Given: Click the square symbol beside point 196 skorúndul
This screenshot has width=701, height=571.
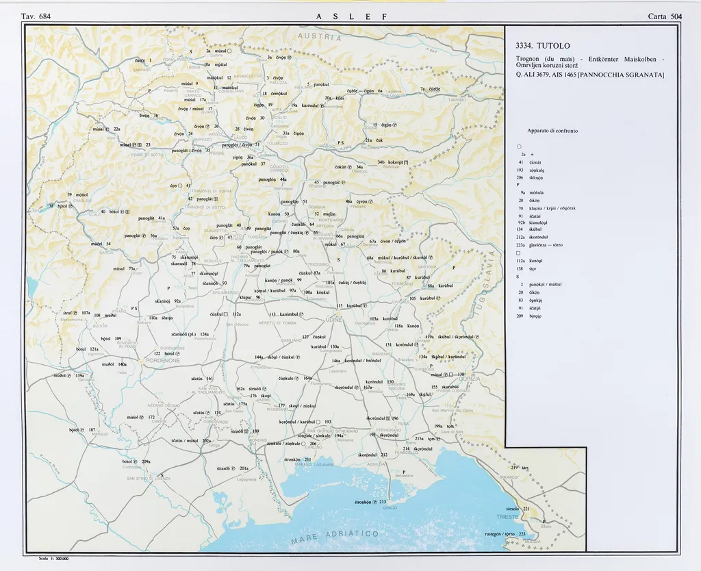Looking at the screenshot, I should click(x=387, y=418).
